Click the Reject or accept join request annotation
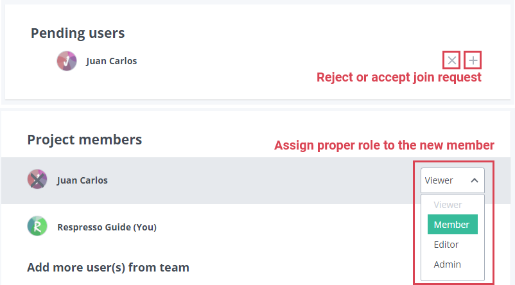This screenshot has width=515, height=285. click(x=399, y=78)
